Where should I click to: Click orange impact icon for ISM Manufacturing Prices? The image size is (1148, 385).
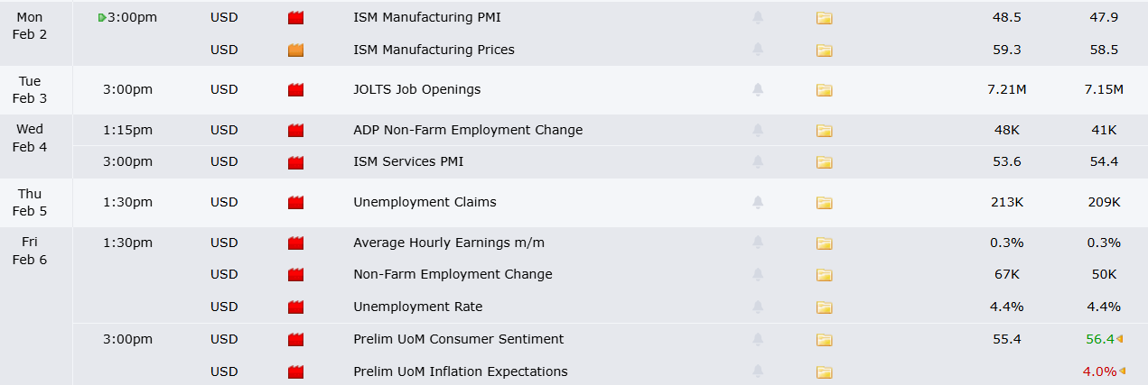(295, 50)
